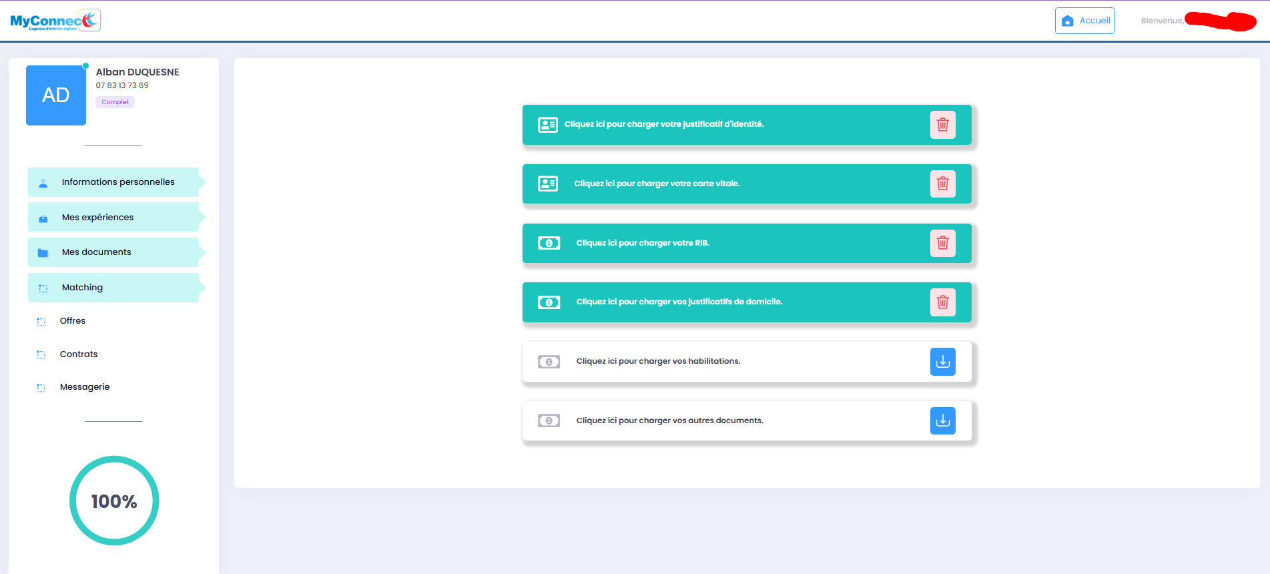Select Mes documents in sidebar
Screen dimensions: 1270x574
(x=96, y=252)
